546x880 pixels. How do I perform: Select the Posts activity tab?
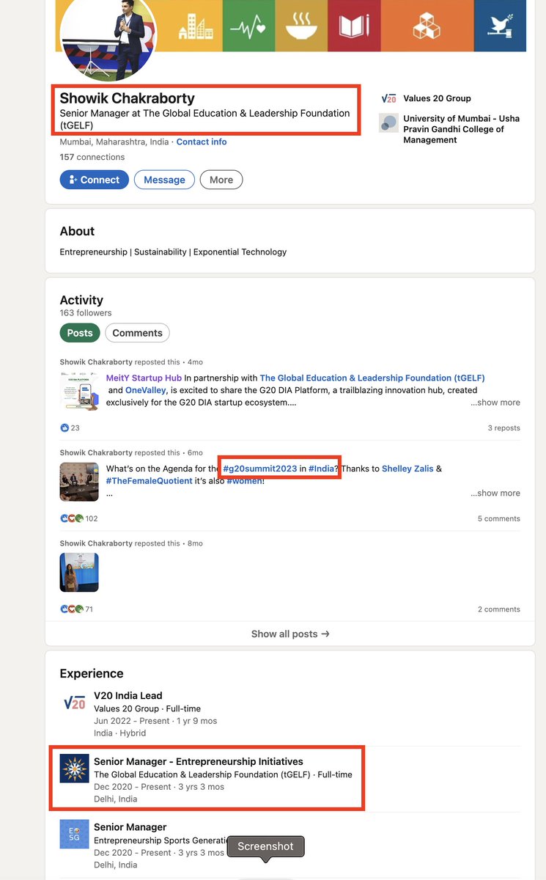click(80, 333)
